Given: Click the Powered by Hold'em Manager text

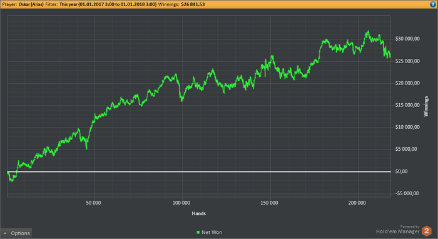Looking at the screenshot, I should (x=398, y=230).
